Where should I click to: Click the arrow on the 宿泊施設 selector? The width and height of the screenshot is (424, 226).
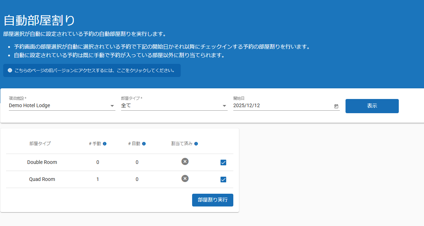(112, 106)
